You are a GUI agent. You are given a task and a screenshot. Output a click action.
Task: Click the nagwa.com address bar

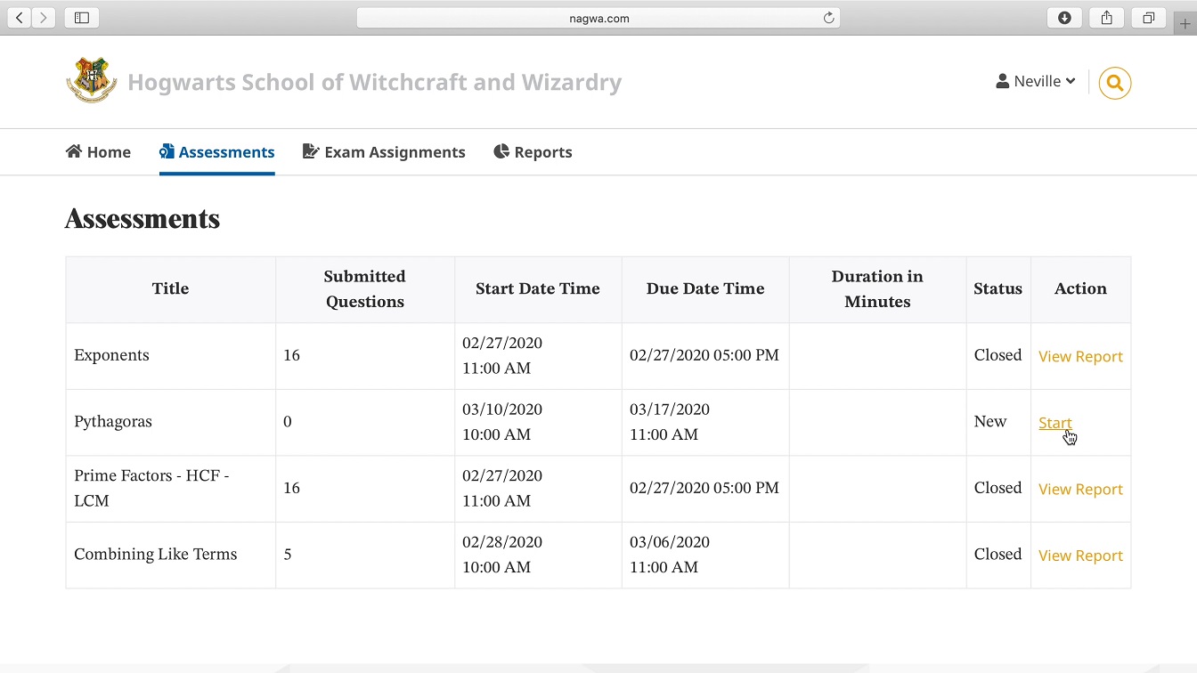[598, 18]
